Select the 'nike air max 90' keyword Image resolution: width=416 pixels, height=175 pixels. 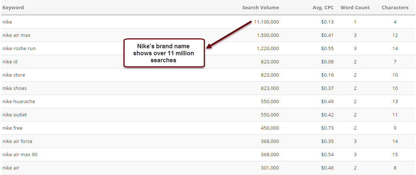click(x=20, y=155)
